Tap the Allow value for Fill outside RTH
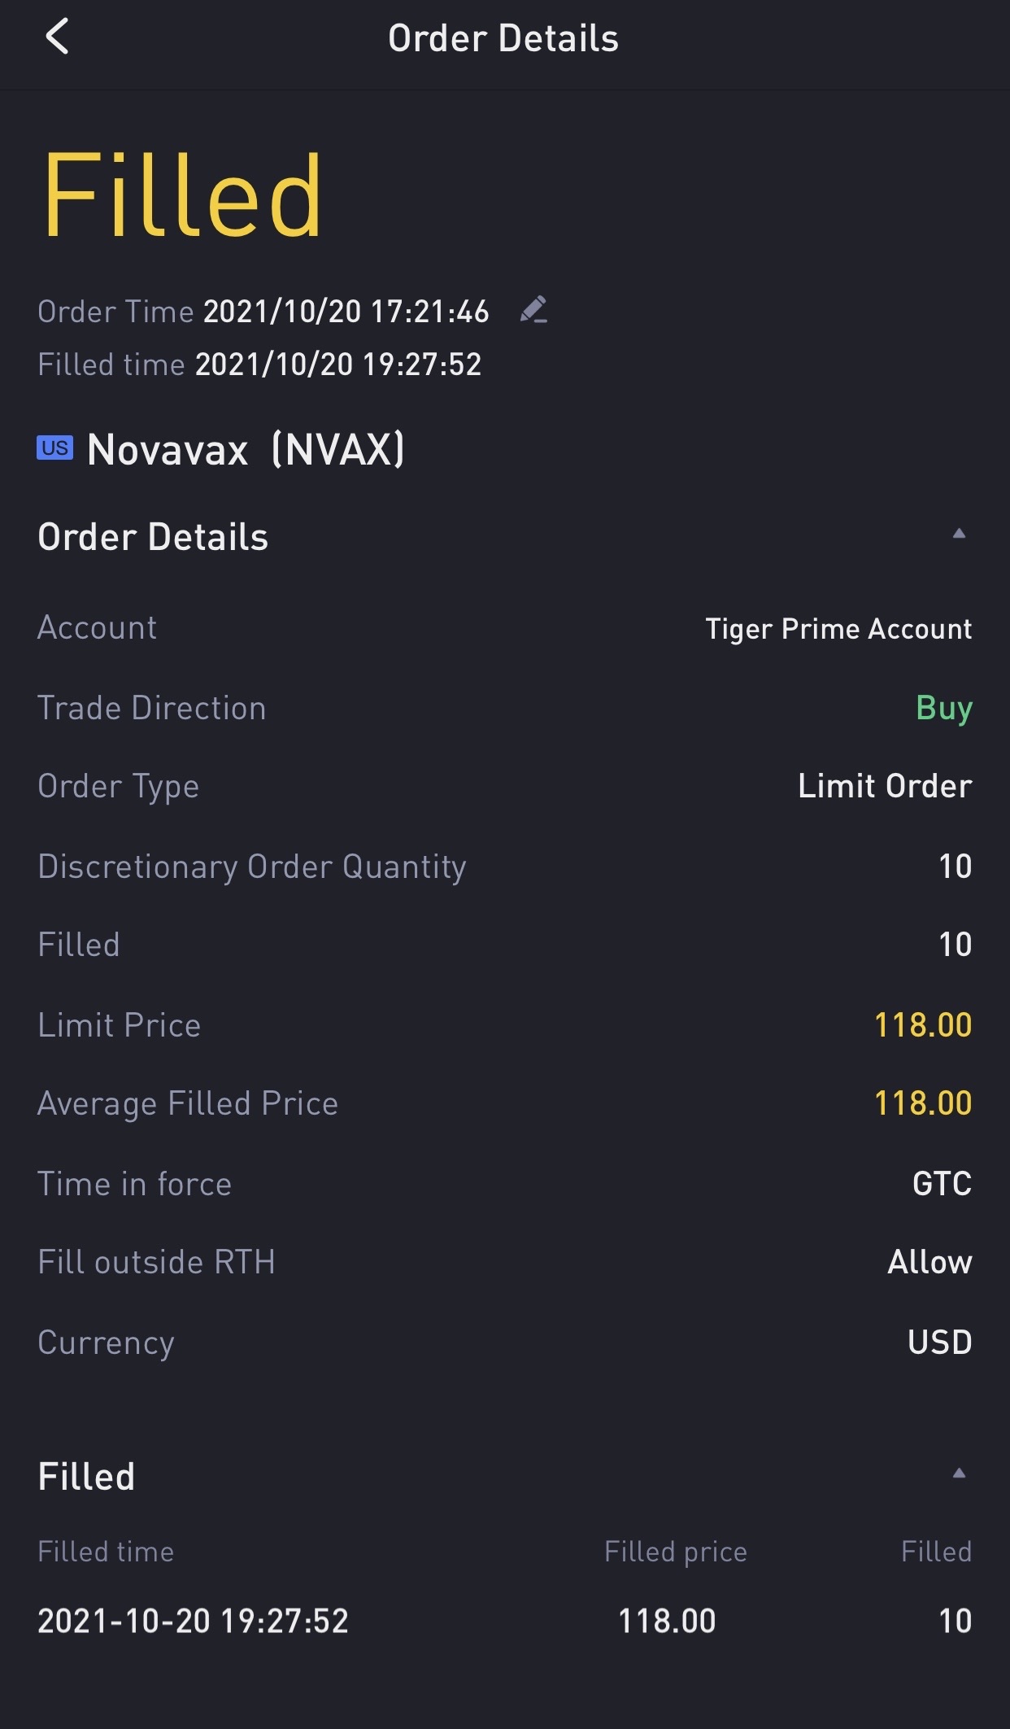Image resolution: width=1010 pixels, height=1729 pixels. (929, 1262)
